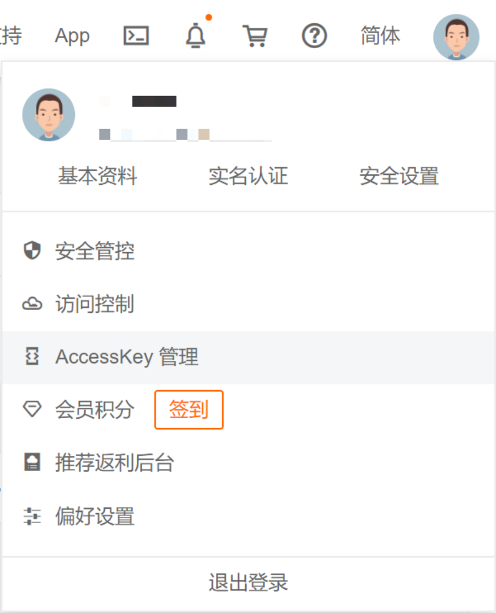Viewport: 496px width, 613px height.
Task: Click the top-right user avatar
Action: click(x=456, y=38)
